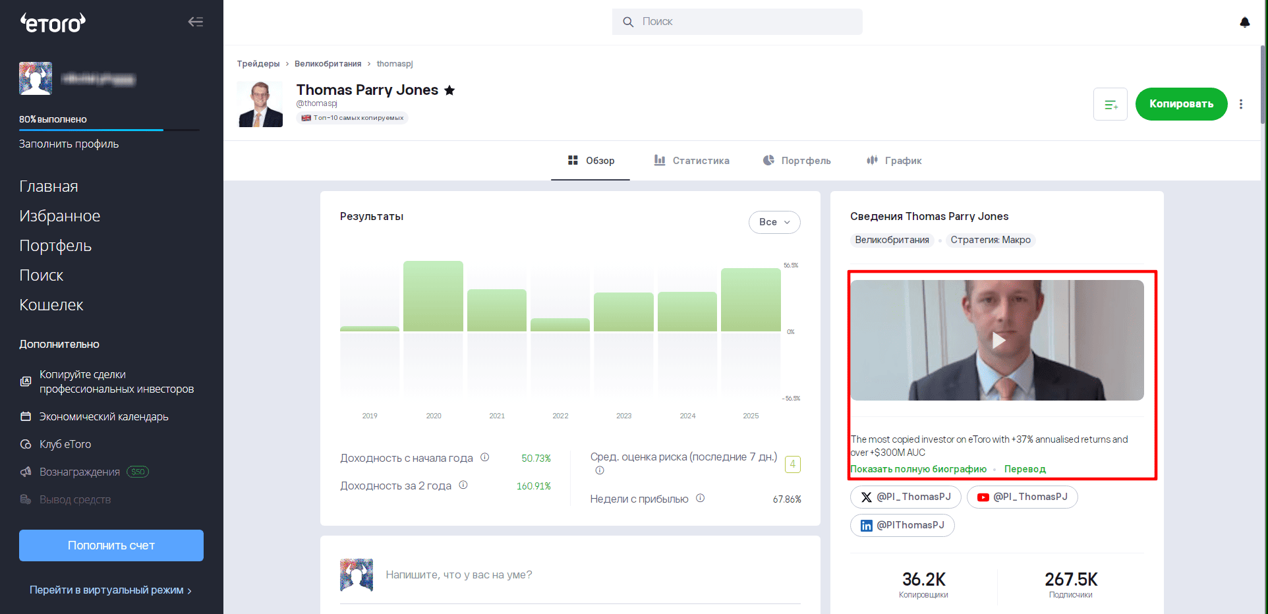Open the three-dot options menu
Screen dimensions: 1268x614
pyautogui.click(x=1241, y=104)
